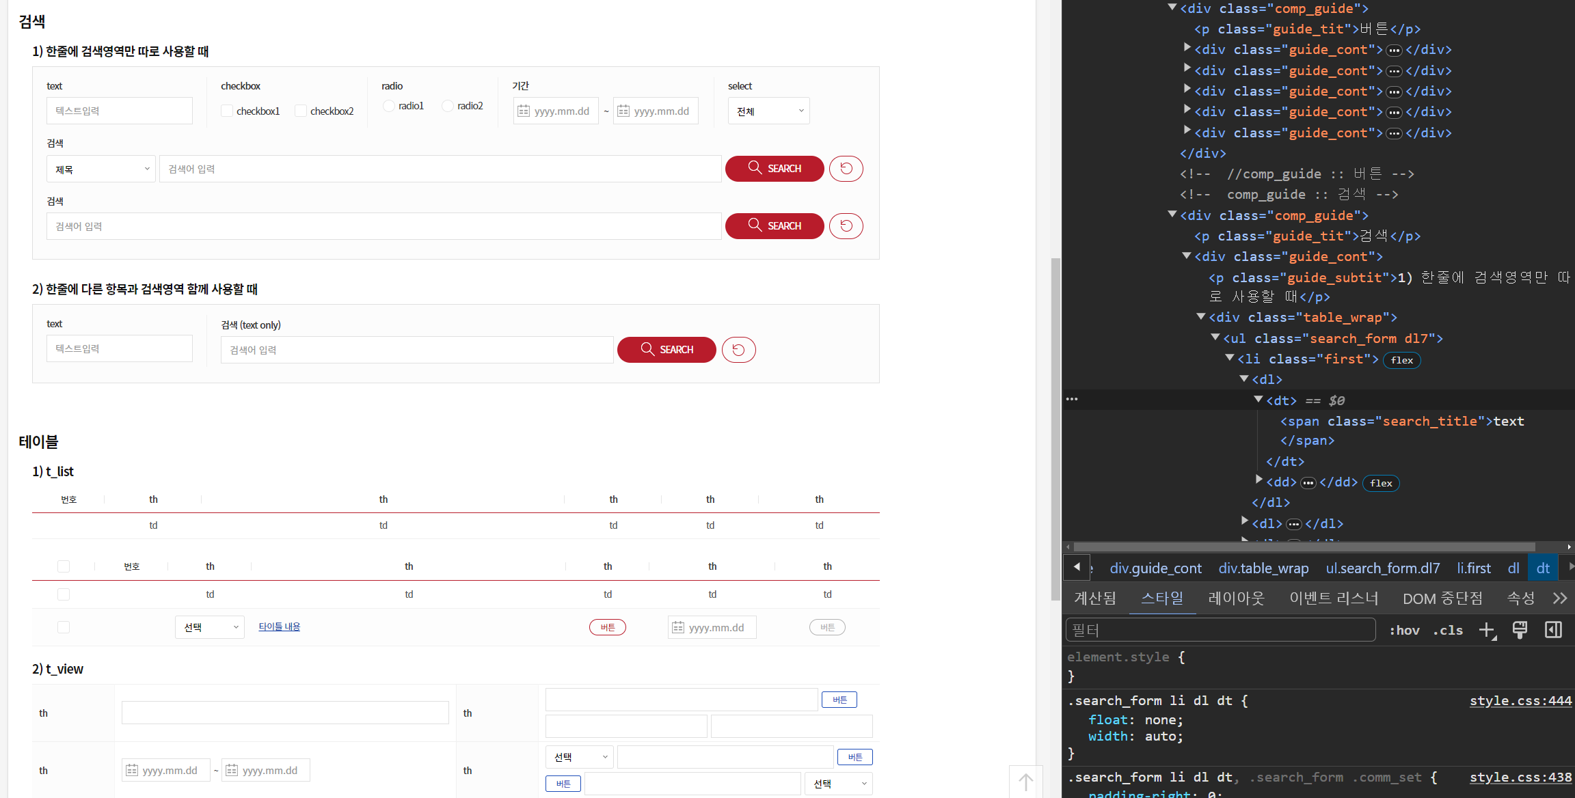Click the scroll-to-top arrow button
Image resolution: width=1575 pixels, height=798 pixels.
coord(1025,782)
